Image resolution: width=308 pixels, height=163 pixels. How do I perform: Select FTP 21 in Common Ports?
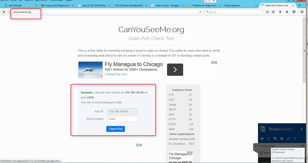(x=180, y=95)
